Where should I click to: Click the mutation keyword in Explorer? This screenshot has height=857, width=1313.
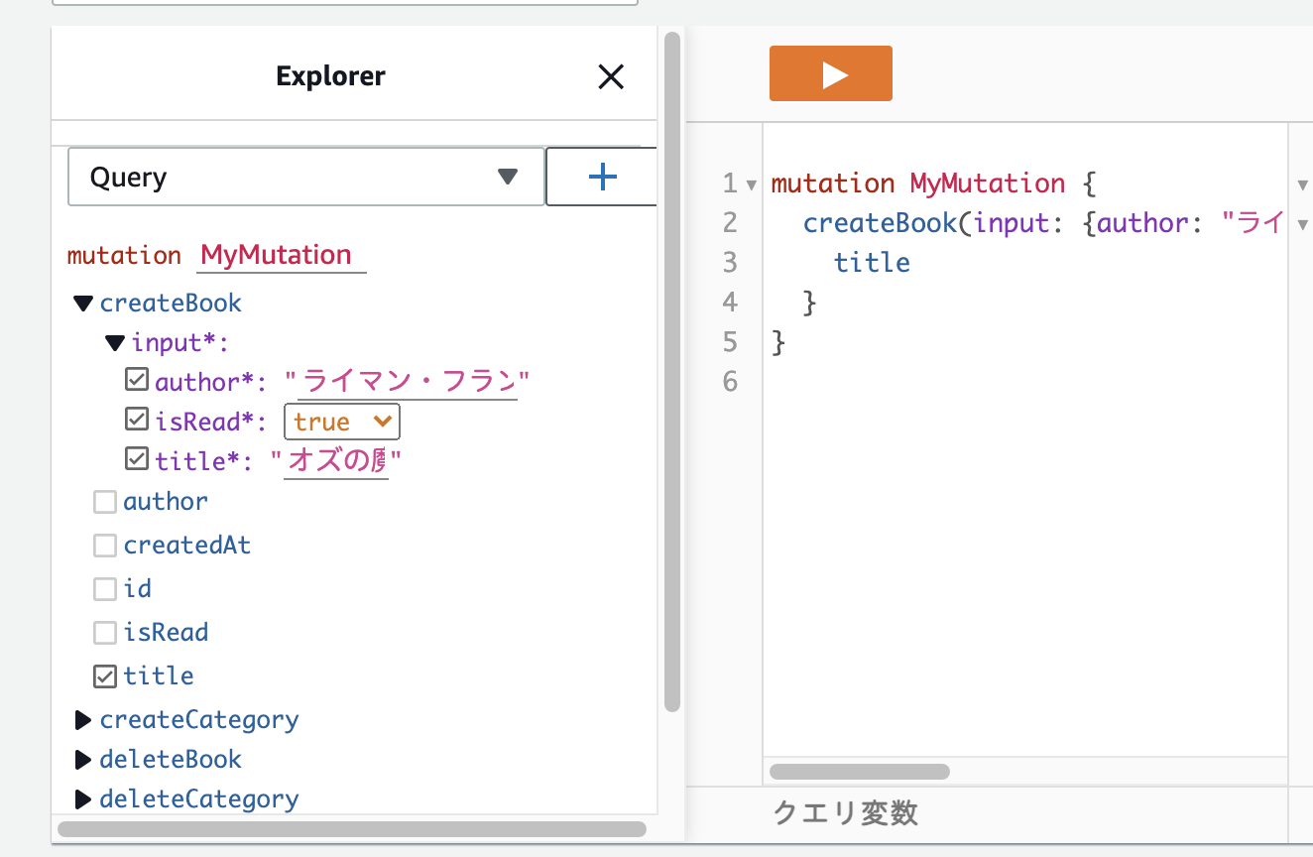point(124,256)
